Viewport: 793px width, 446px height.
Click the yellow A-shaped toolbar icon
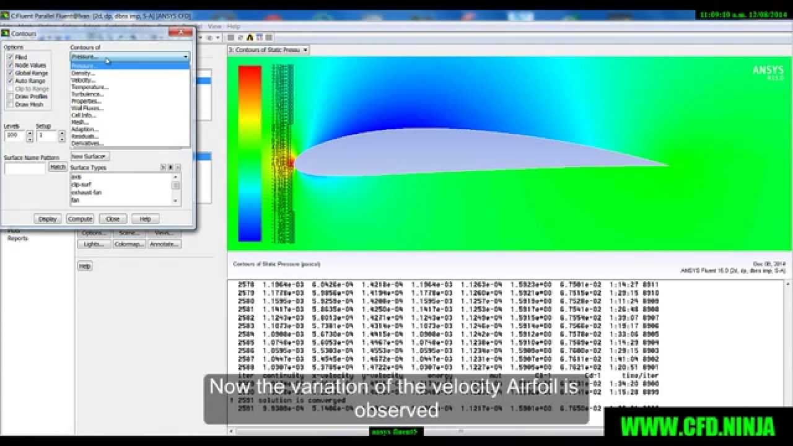click(250, 37)
